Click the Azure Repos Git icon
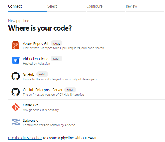Image resolution: width=165 pixels, height=142 pixels. point(16,45)
